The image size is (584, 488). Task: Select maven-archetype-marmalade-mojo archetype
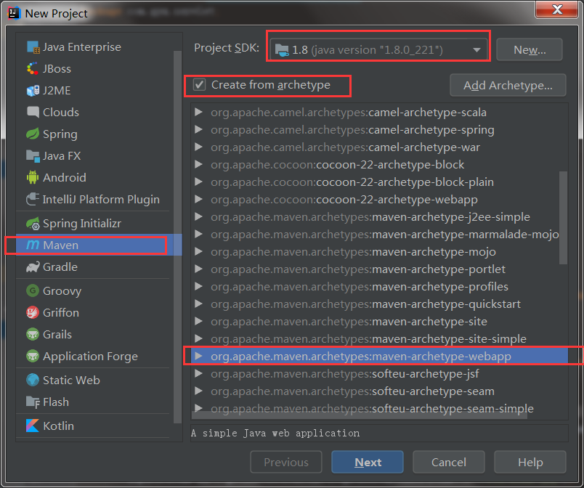[379, 234]
